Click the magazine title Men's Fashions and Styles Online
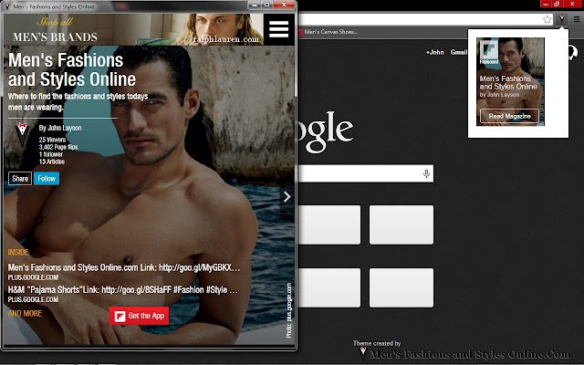This screenshot has width=584, height=365. pos(72,69)
